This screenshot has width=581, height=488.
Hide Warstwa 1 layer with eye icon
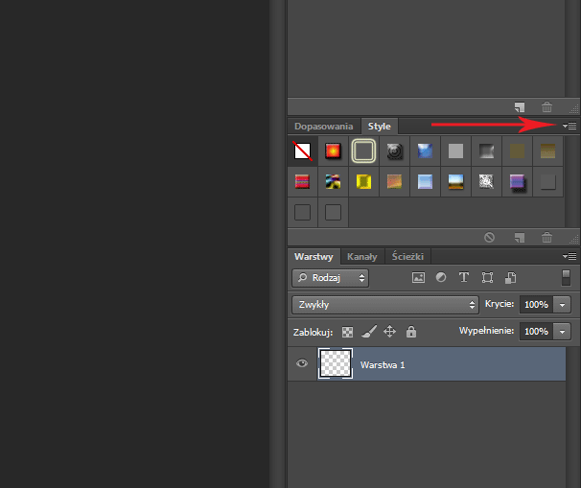302,363
